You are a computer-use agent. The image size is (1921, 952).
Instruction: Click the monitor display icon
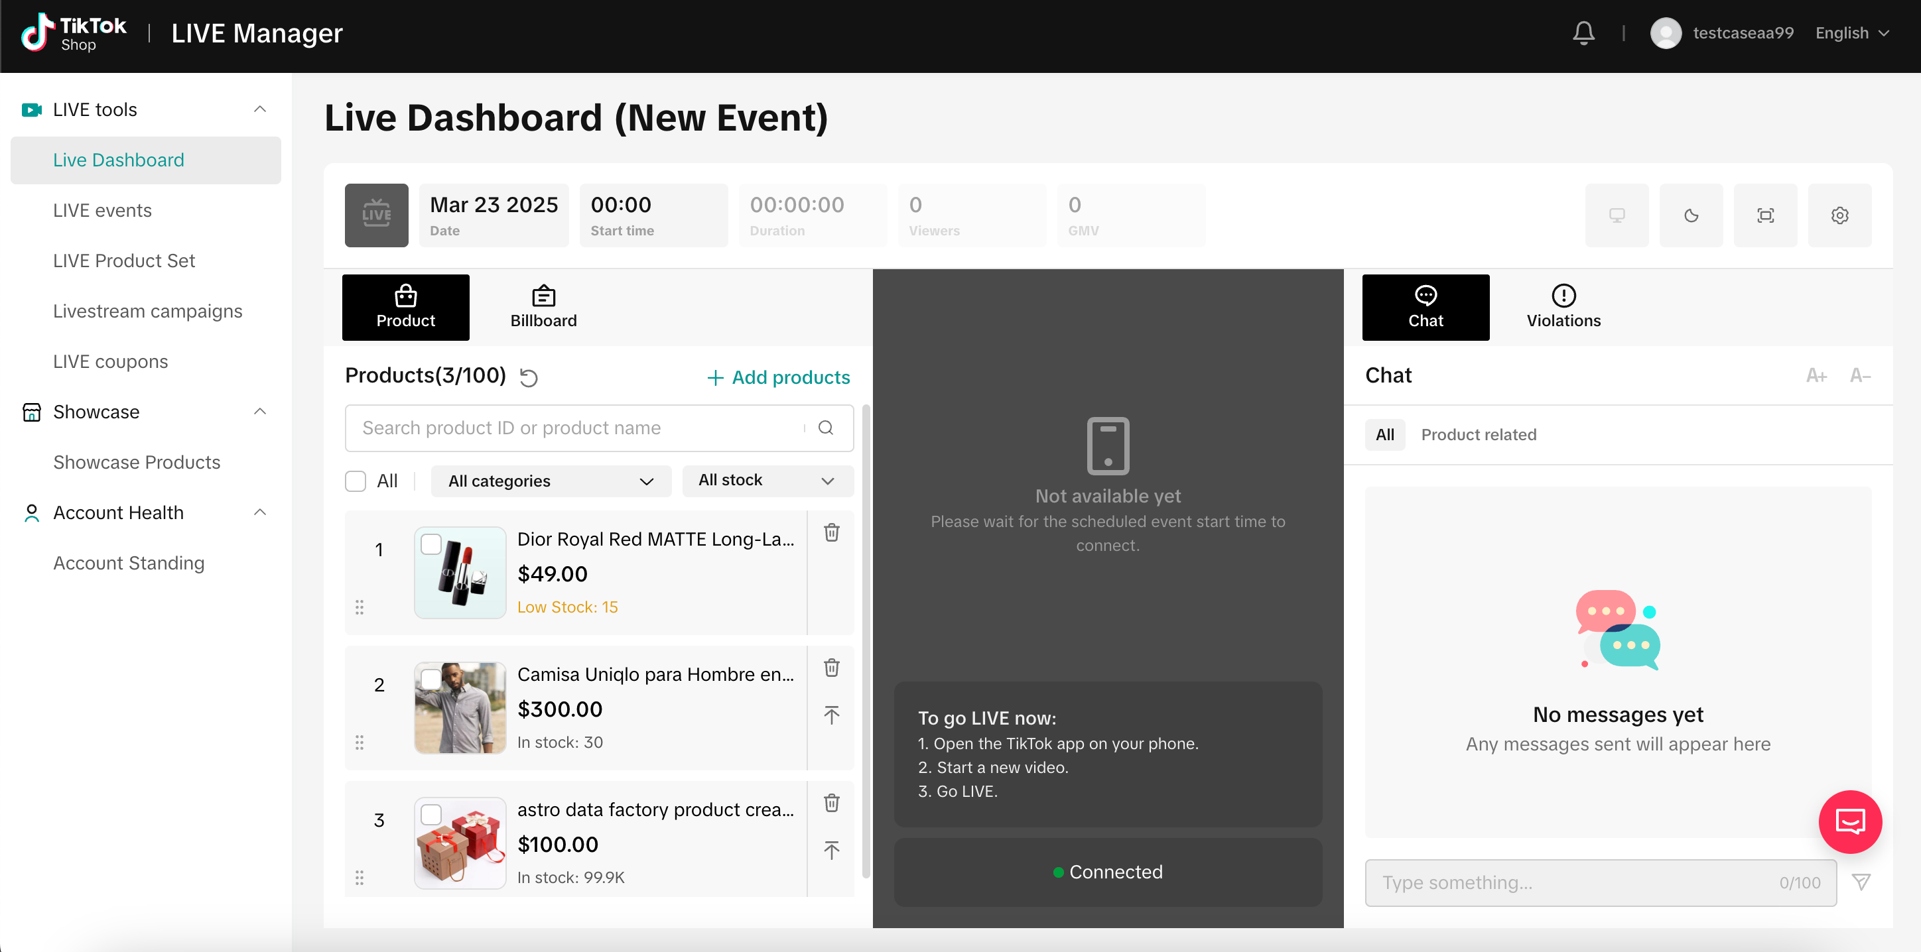click(1617, 215)
